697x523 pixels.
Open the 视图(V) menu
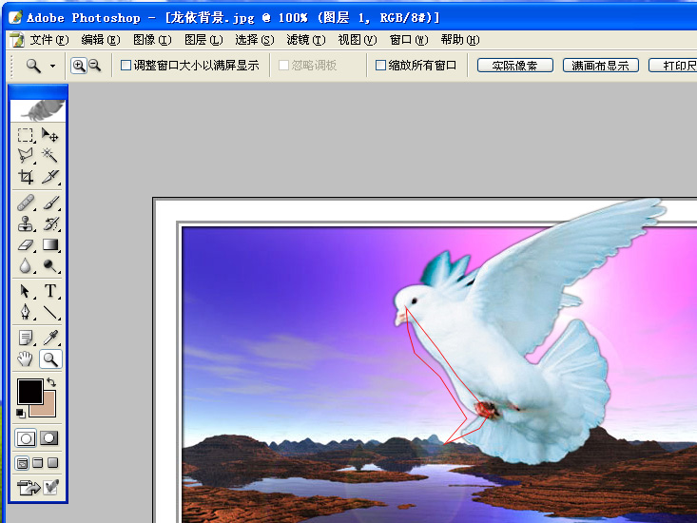(x=358, y=40)
